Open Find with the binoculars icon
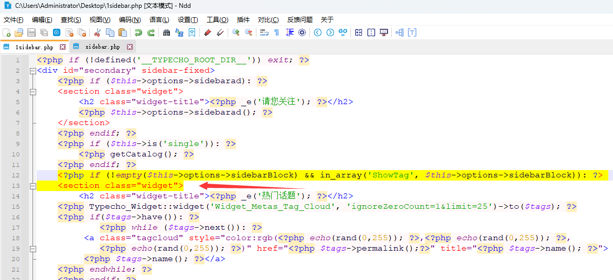 click(x=167, y=32)
